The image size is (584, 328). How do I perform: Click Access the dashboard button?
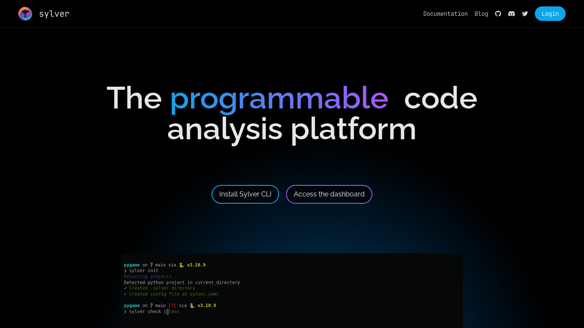329,194
